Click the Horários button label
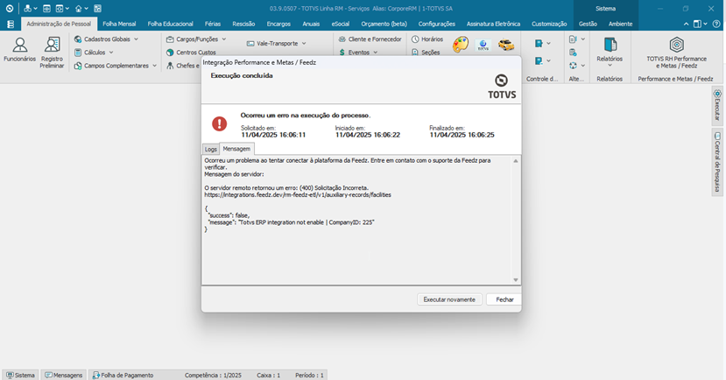Viewport: 726px width, 380px height. (x=432, y=39)
